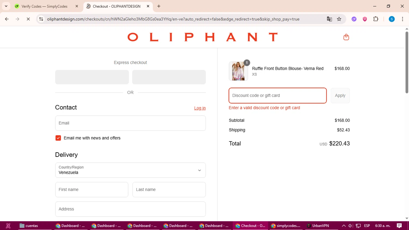Click the Apply discount button

[x=340, y=95]
